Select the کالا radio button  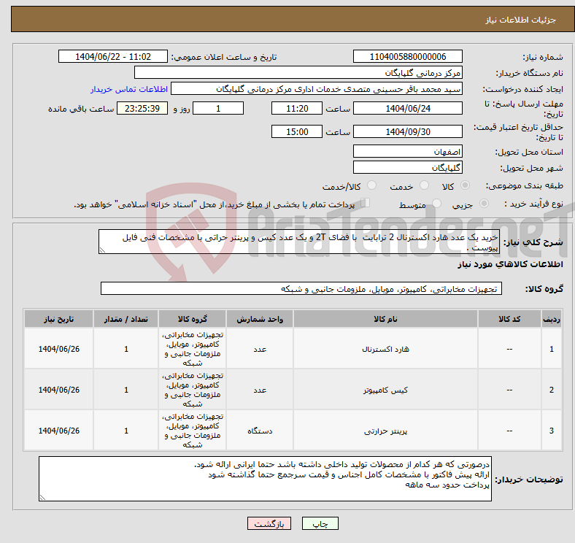point(465,185)
